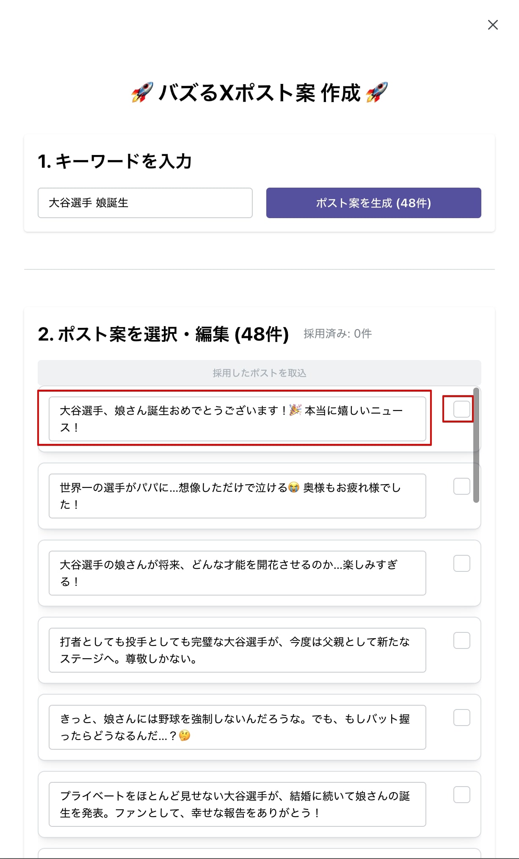Close the dialog with the X icon
The height and width of the screenshot is (859, 519).
click(493, 25)
